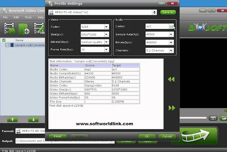This screenshot has height=152, width=227.
Task: Open the Help menu
Action: tap(40, 17)
